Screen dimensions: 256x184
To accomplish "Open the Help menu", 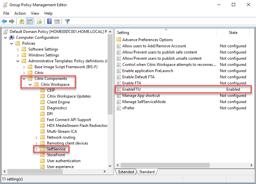I will [x=48, y=13].
